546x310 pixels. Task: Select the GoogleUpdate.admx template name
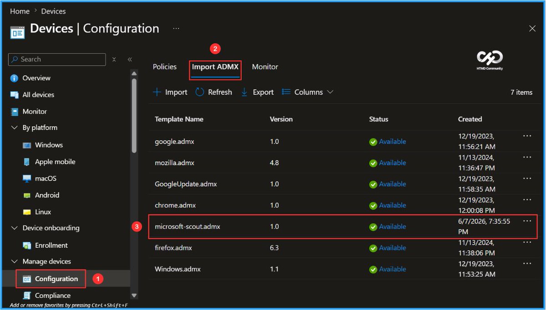click(x=186, y=184)
